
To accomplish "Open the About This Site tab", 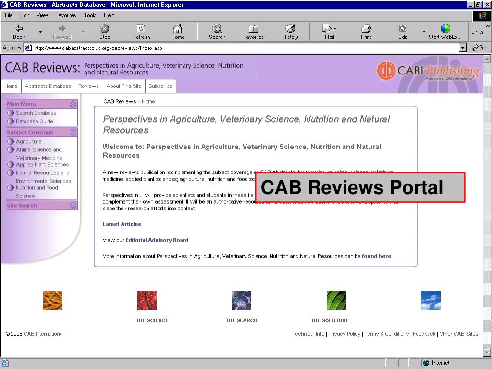I will point(124,86).
